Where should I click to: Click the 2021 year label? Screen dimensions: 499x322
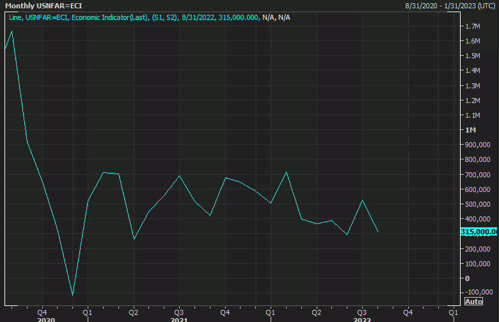point(179,319)
